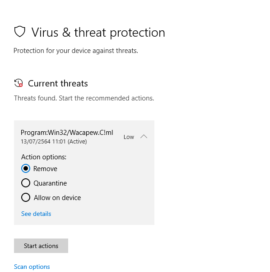
Task: Click the Remove option label text
Action: (x=45, y=169)
